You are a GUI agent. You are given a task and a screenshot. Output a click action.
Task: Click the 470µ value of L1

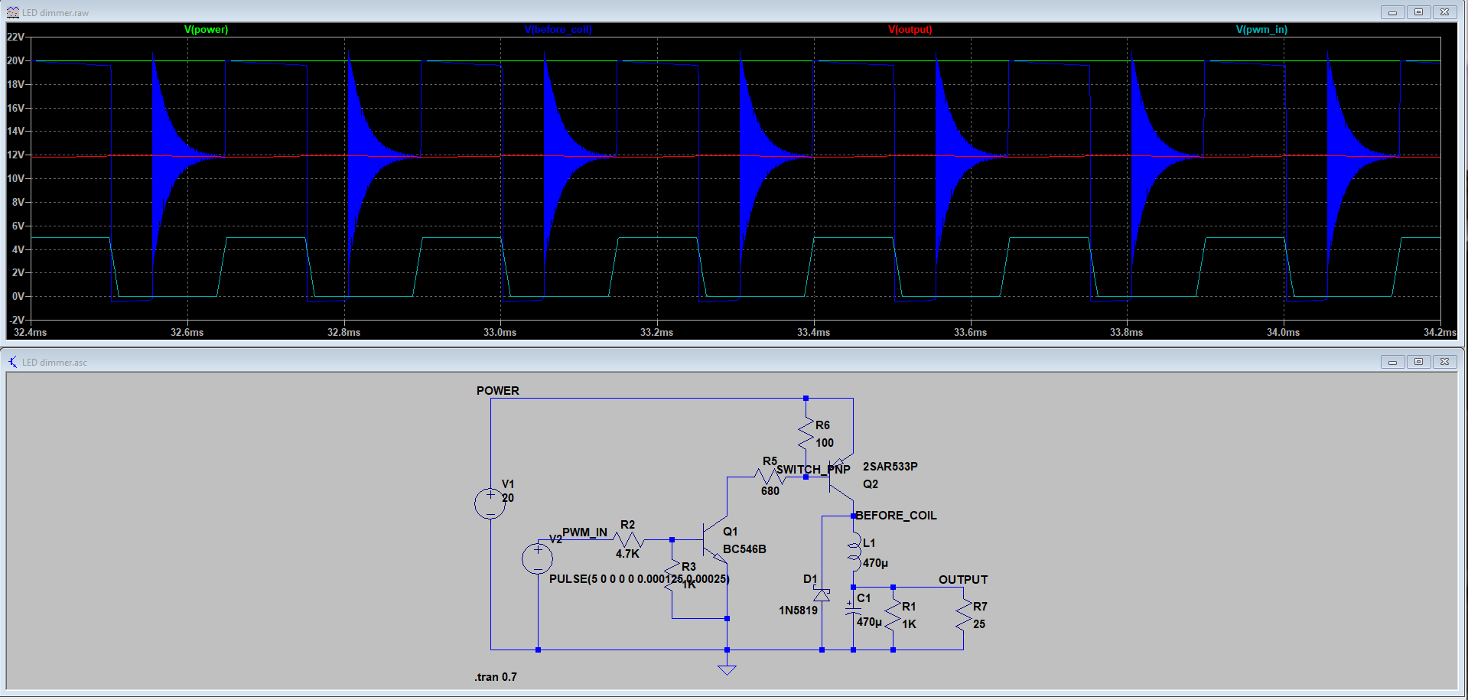[875, 563]
